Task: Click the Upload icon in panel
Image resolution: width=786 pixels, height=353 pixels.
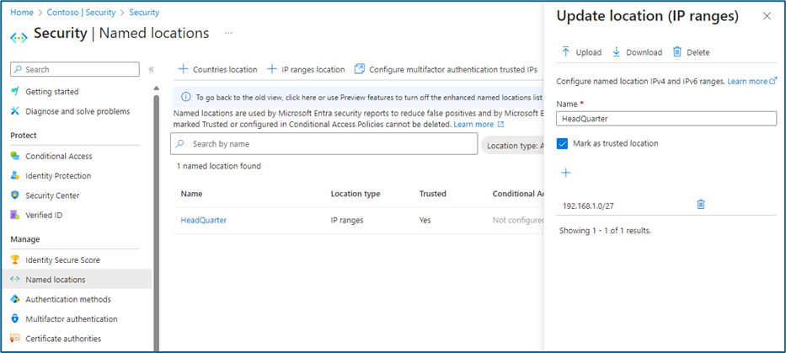Action: pyautogui.click(x=566, y=52)
